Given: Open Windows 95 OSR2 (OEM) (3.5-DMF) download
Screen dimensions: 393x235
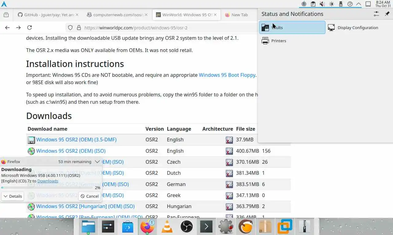Looking at the screenshot, I should pos(76,140).
